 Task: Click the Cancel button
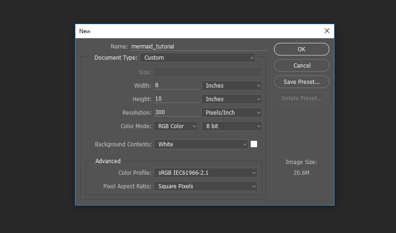click(x=301, y=65)
